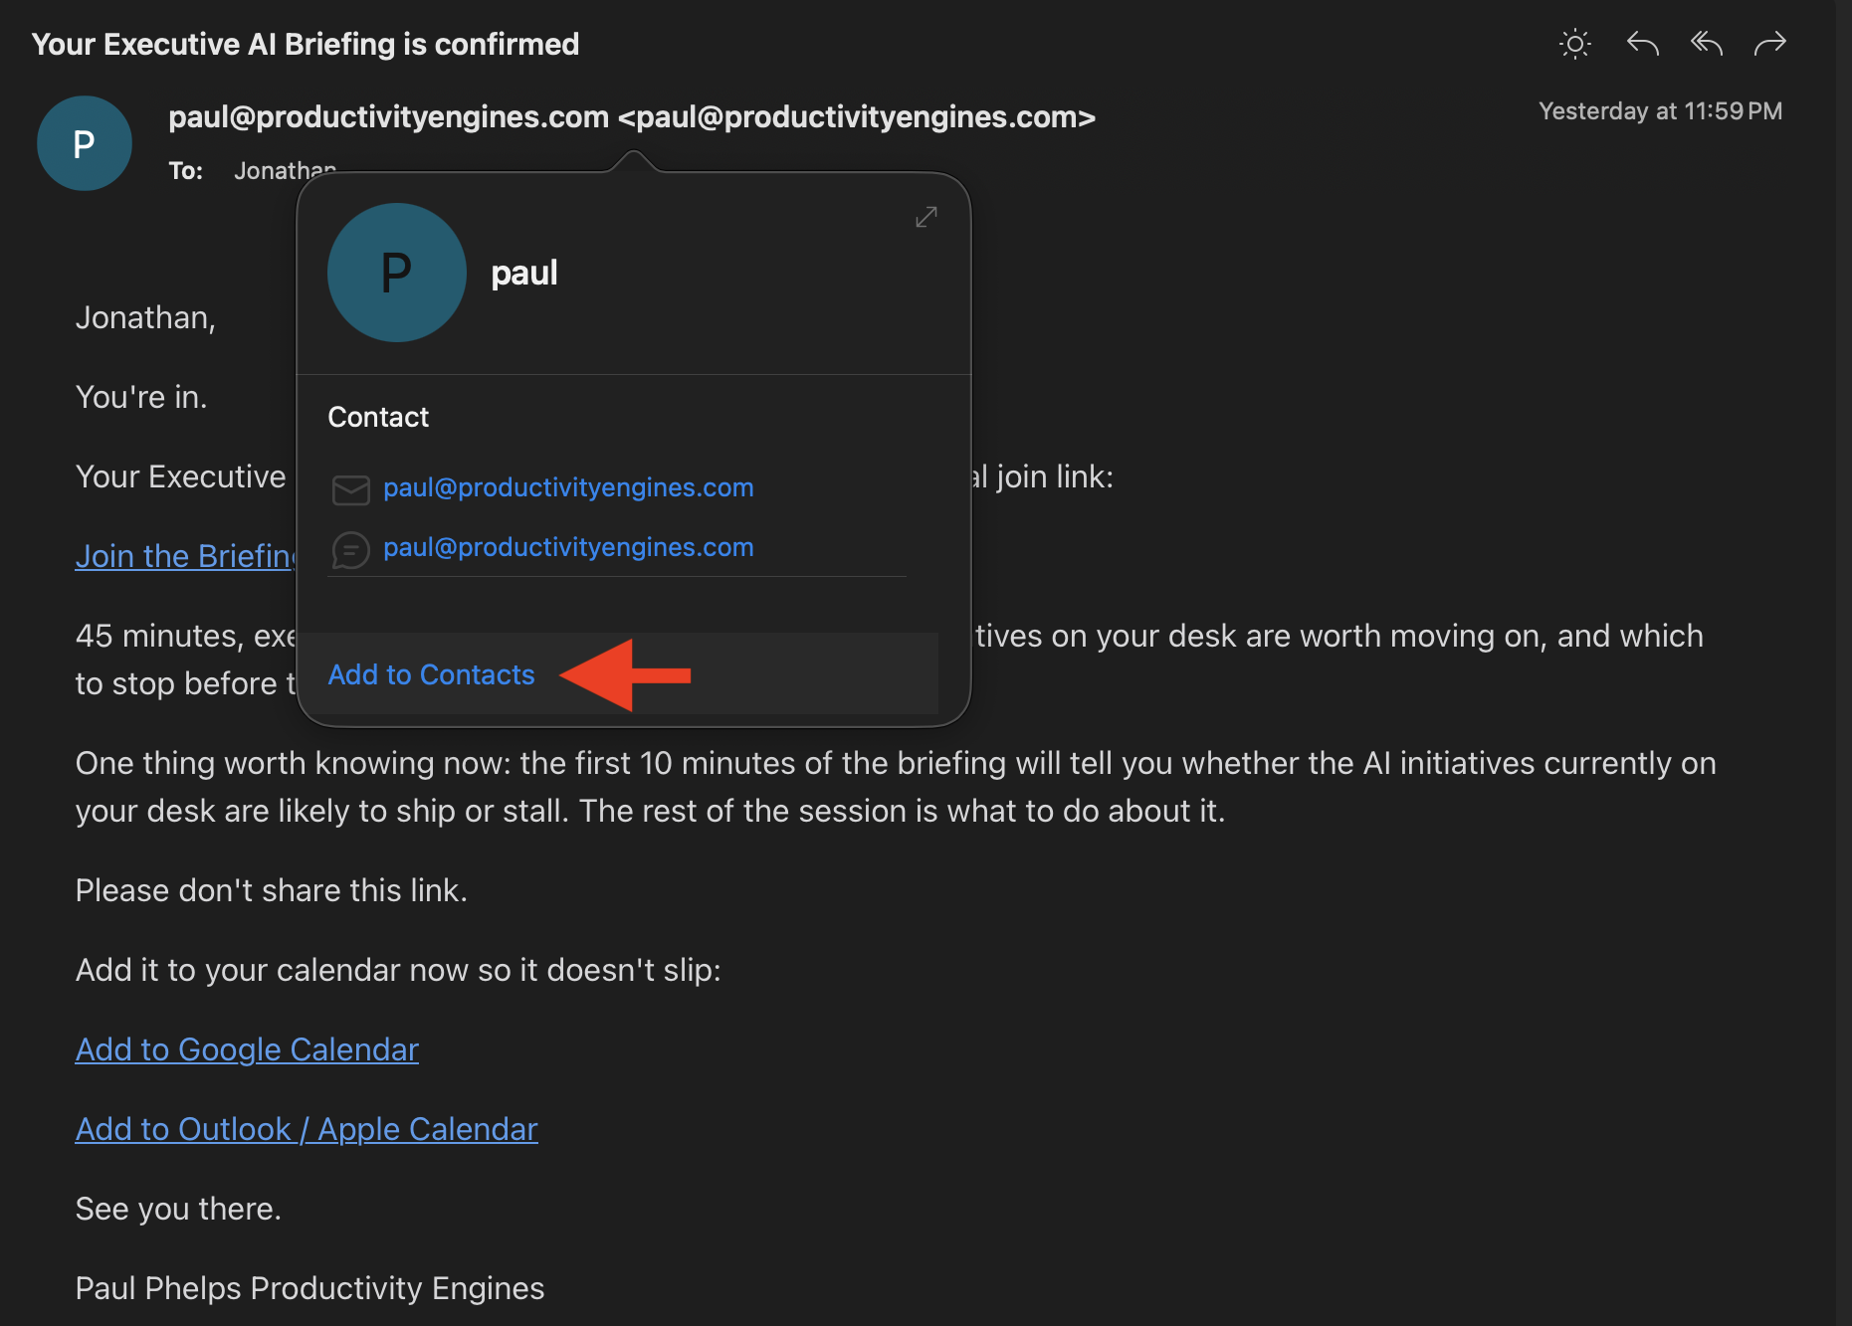Screen dimensions: 1852x1326
Task: Click the signature Paul Phelps Productivity Engines
Action: point(309,1288)
